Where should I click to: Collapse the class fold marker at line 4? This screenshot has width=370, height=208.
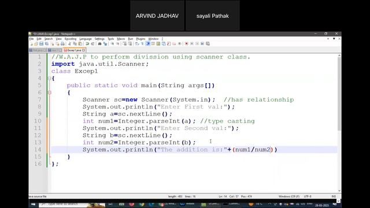[x=50, y=79]
